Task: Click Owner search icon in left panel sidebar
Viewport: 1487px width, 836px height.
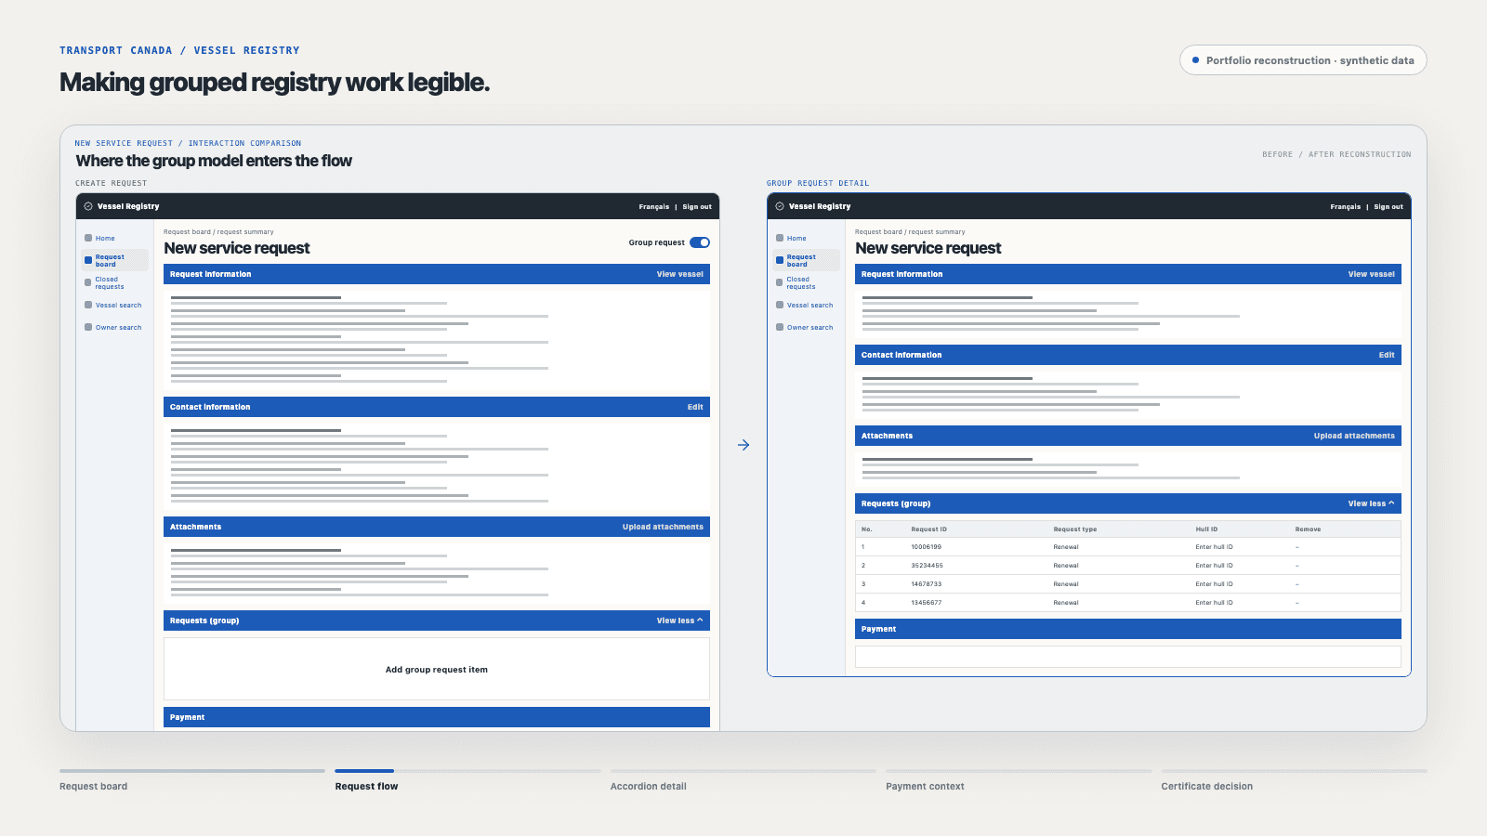Action: coord(88,327)
